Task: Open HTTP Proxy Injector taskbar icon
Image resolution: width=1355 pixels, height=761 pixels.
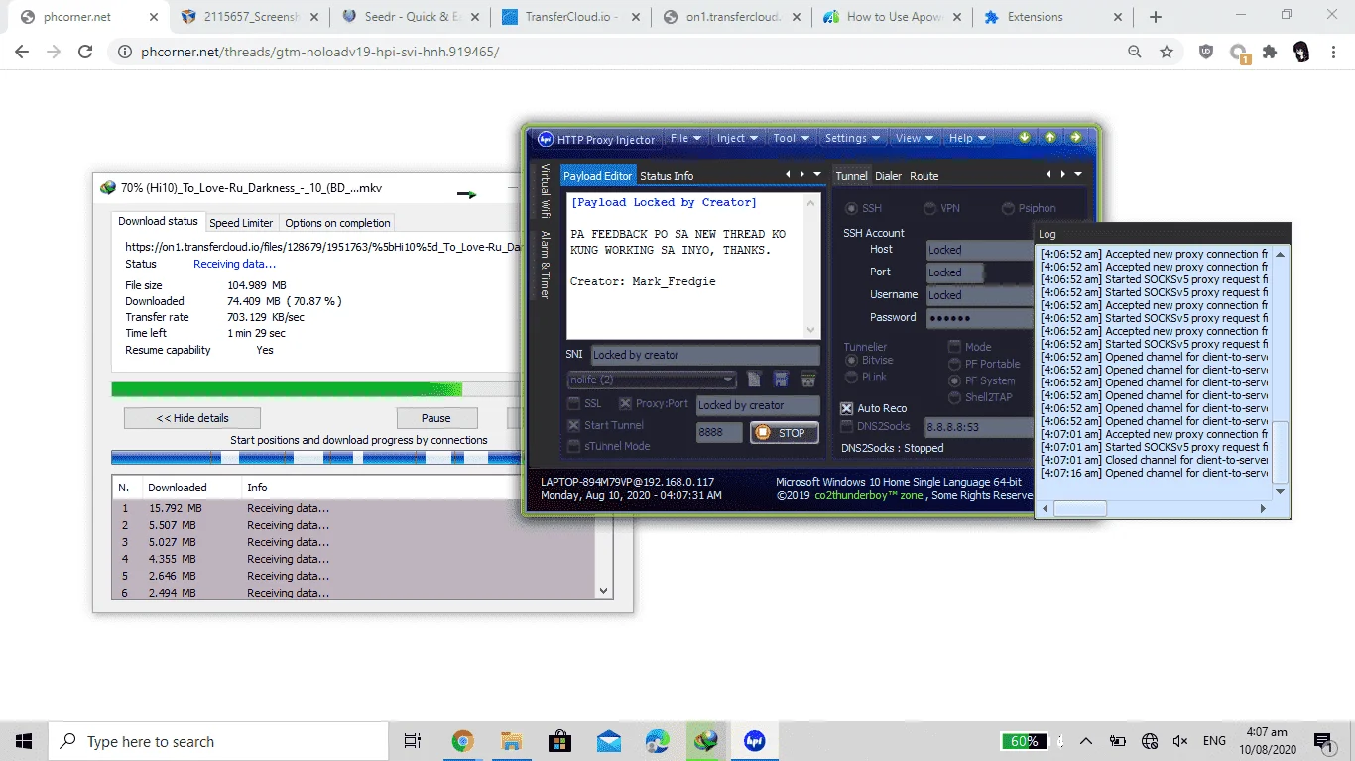Action: (755, 741)
